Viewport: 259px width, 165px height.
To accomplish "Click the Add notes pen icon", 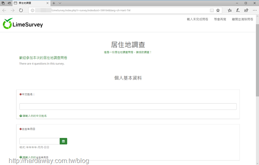I will pos(238,11).
